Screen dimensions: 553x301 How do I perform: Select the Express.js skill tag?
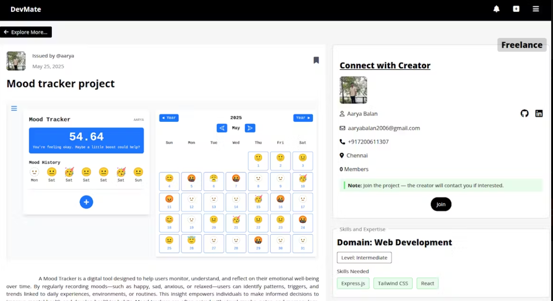353,283
